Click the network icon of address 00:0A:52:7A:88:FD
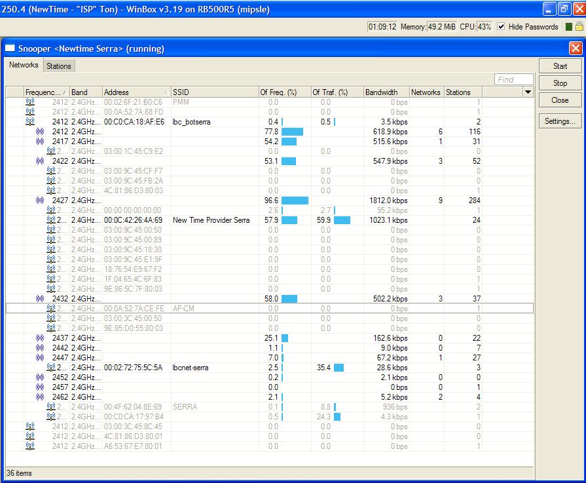The width and height of the screenshot is (586, 483). click(x=30, y=111)
